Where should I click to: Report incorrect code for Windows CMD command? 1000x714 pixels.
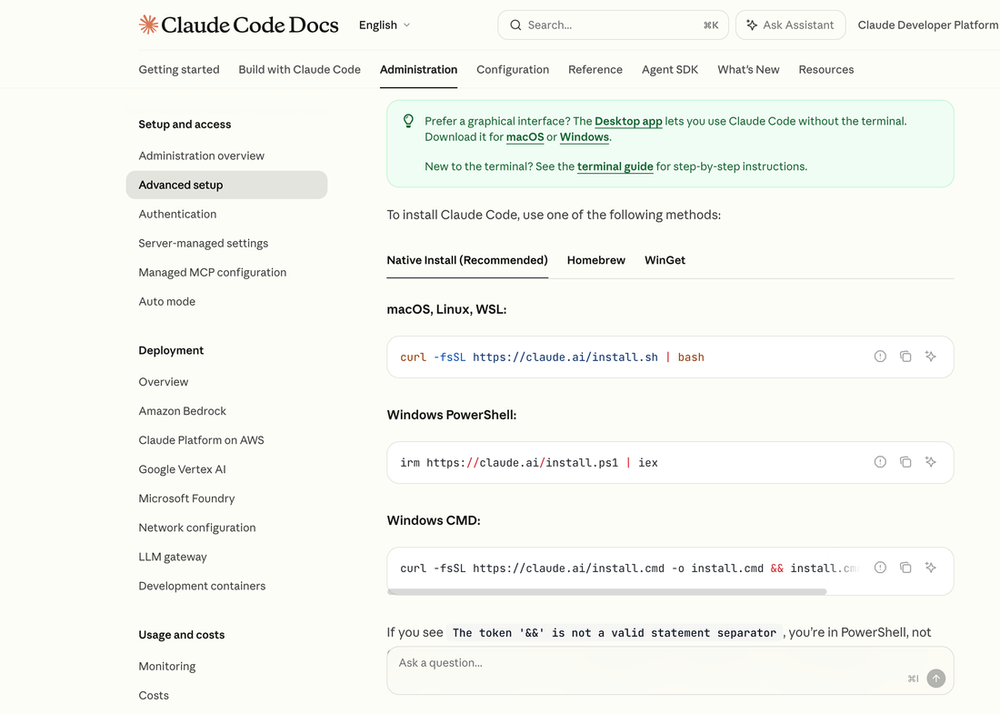click(x=880, y=568)
